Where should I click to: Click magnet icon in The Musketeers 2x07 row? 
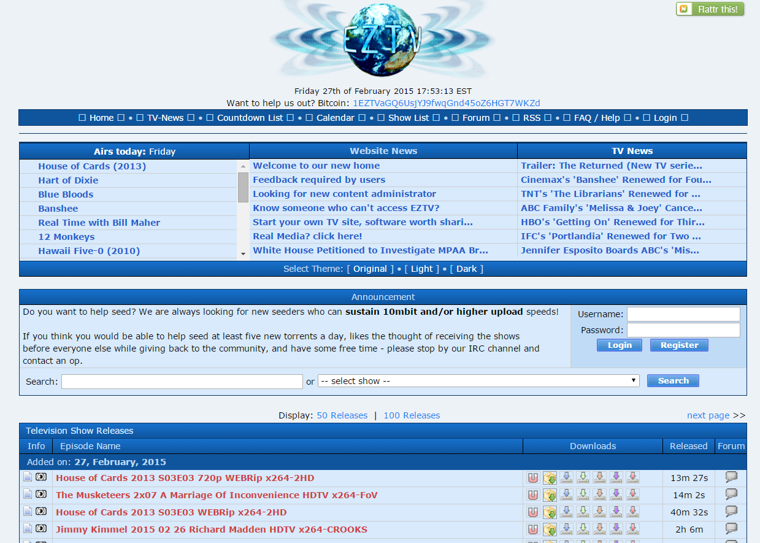[533, 495]
